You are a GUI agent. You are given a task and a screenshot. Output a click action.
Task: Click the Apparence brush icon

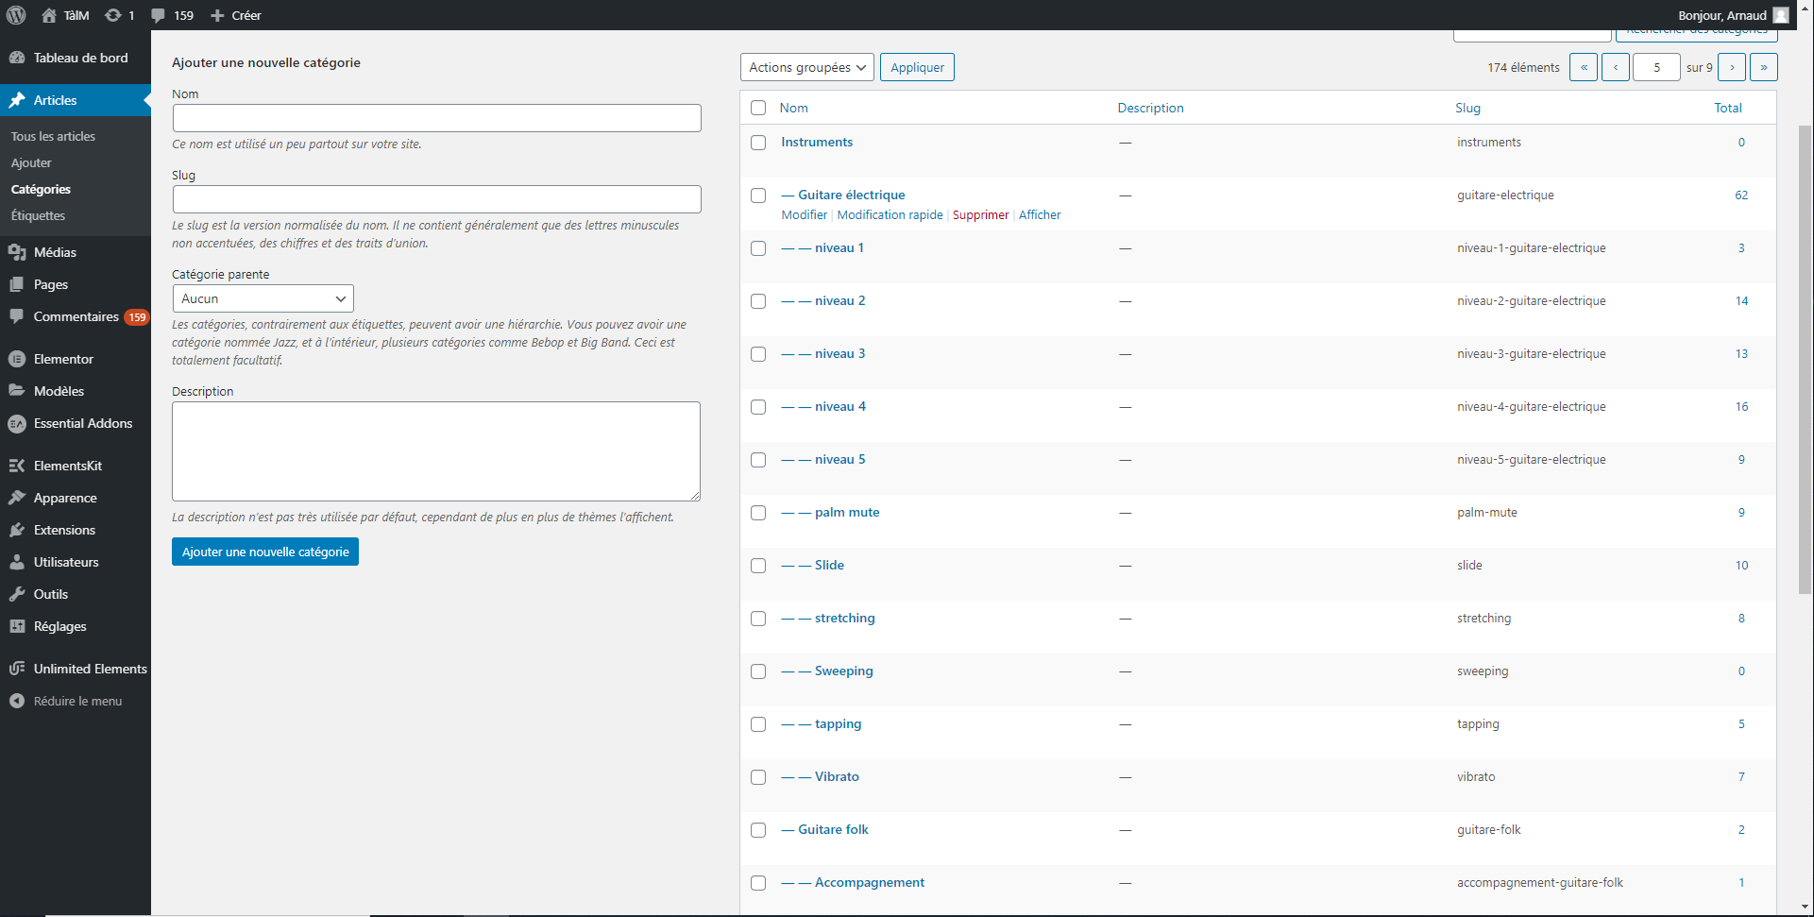pyautogui.click(x=17, y=498)
